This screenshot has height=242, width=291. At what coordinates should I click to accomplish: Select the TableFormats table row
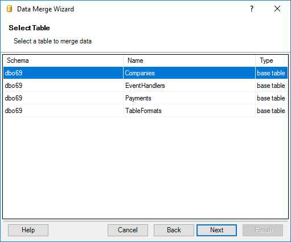[145, 111]
